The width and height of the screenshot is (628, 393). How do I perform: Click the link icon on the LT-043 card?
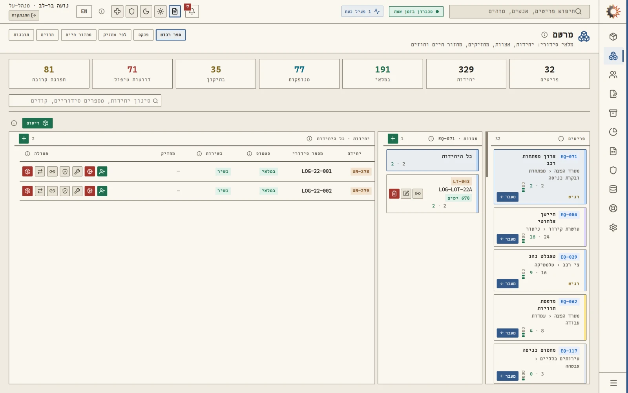(x=418, y=193)
